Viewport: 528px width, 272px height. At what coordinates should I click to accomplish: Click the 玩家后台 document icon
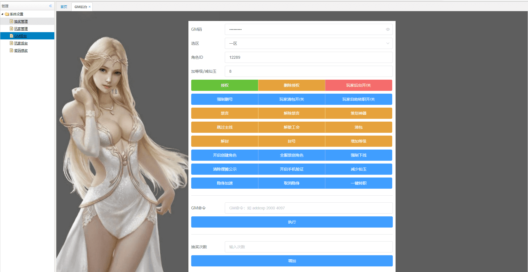click(x=11, y=43)
